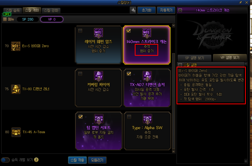The image size is (252, 166).
Task: Collapse the 140mm 스트라이크 캐논 header
Action: [180, 10]
